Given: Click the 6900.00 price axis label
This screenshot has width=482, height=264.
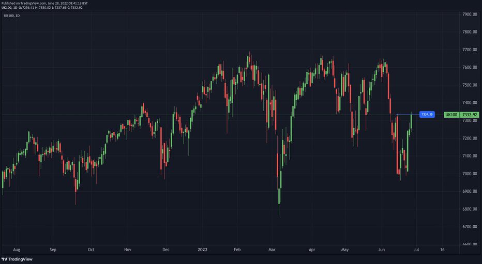Looking at the screenshot, I should (x=470, y=191).
